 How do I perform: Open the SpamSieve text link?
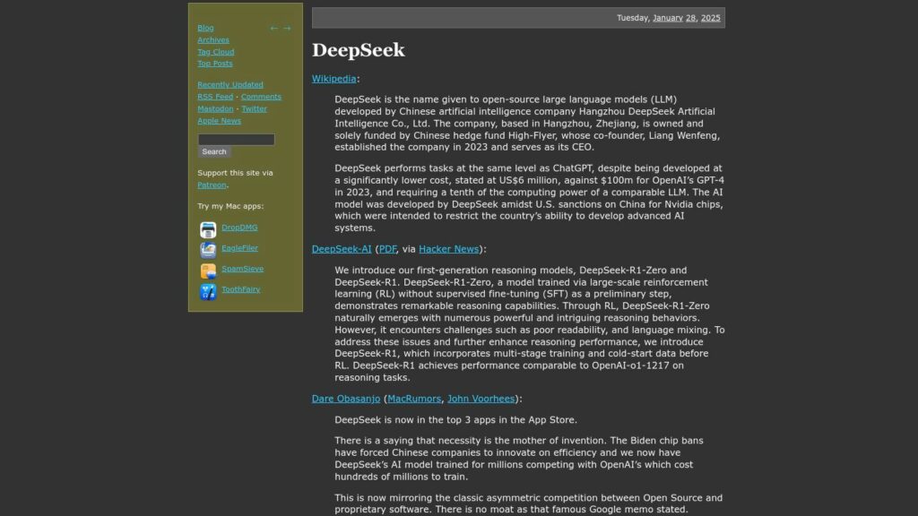pos(242,269)
